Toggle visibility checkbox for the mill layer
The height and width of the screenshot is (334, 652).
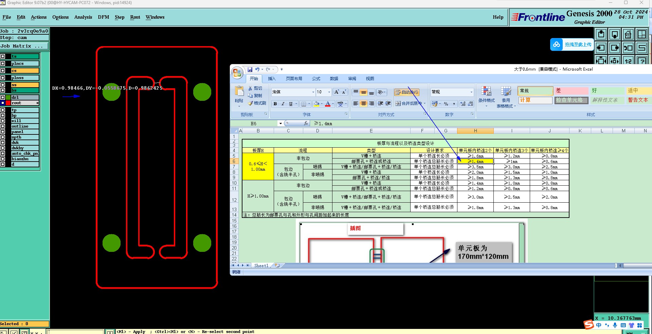tap(3, 121)
